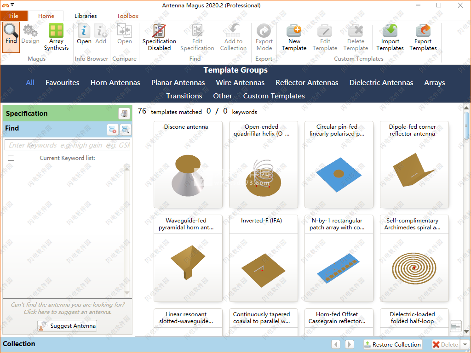The image size is (471, 353).
Task: Click the Restore Collection button
Action: (x=393, y=344)
